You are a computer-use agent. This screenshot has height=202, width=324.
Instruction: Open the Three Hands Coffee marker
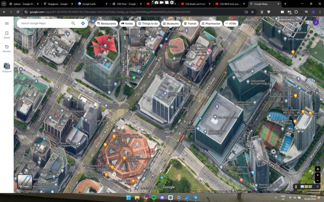295,96
